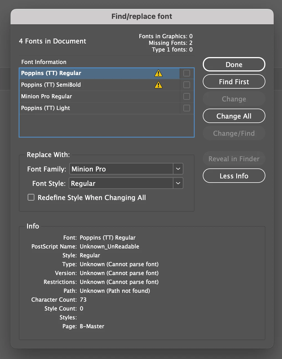The image size is (282, 359).
Task: Click into the Font Family field showing Minion Pro
Action: [x=121, y=169]
